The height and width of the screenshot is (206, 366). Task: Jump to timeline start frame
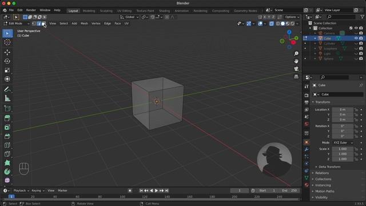[x=141, y=191]
